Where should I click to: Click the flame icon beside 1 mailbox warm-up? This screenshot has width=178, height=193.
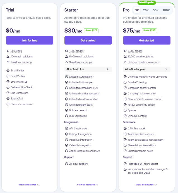(8, 62)
